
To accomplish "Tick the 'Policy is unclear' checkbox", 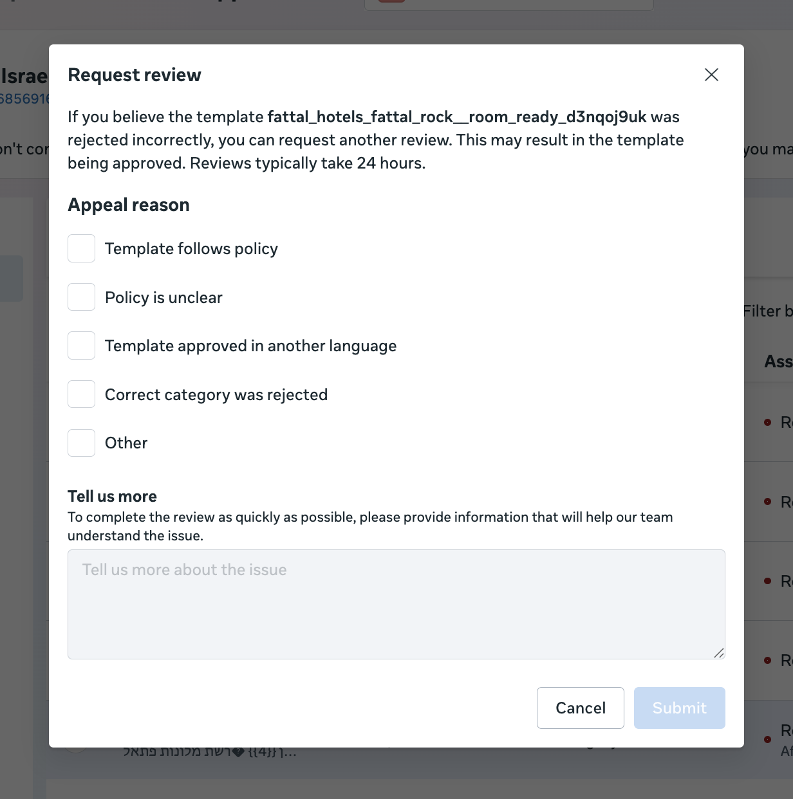I will coord(82,297).
